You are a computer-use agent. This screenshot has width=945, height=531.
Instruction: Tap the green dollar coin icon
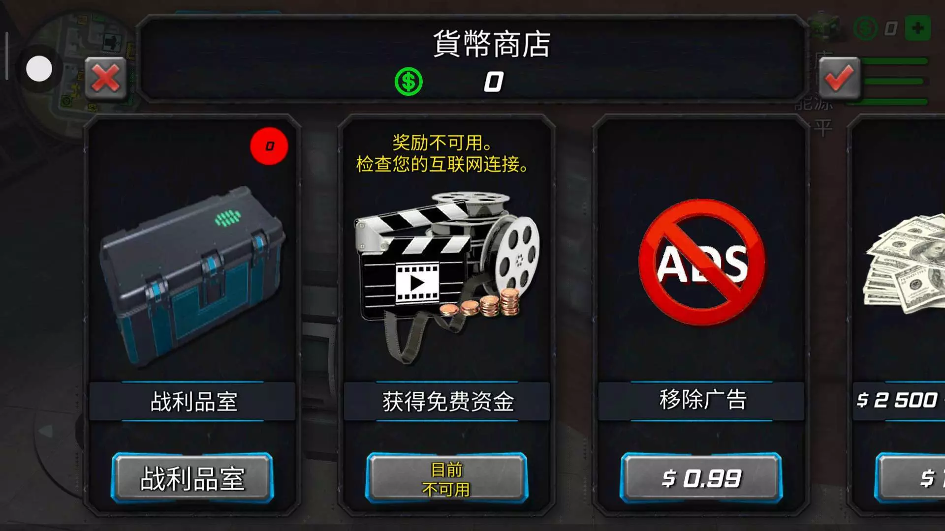[409, 82]
